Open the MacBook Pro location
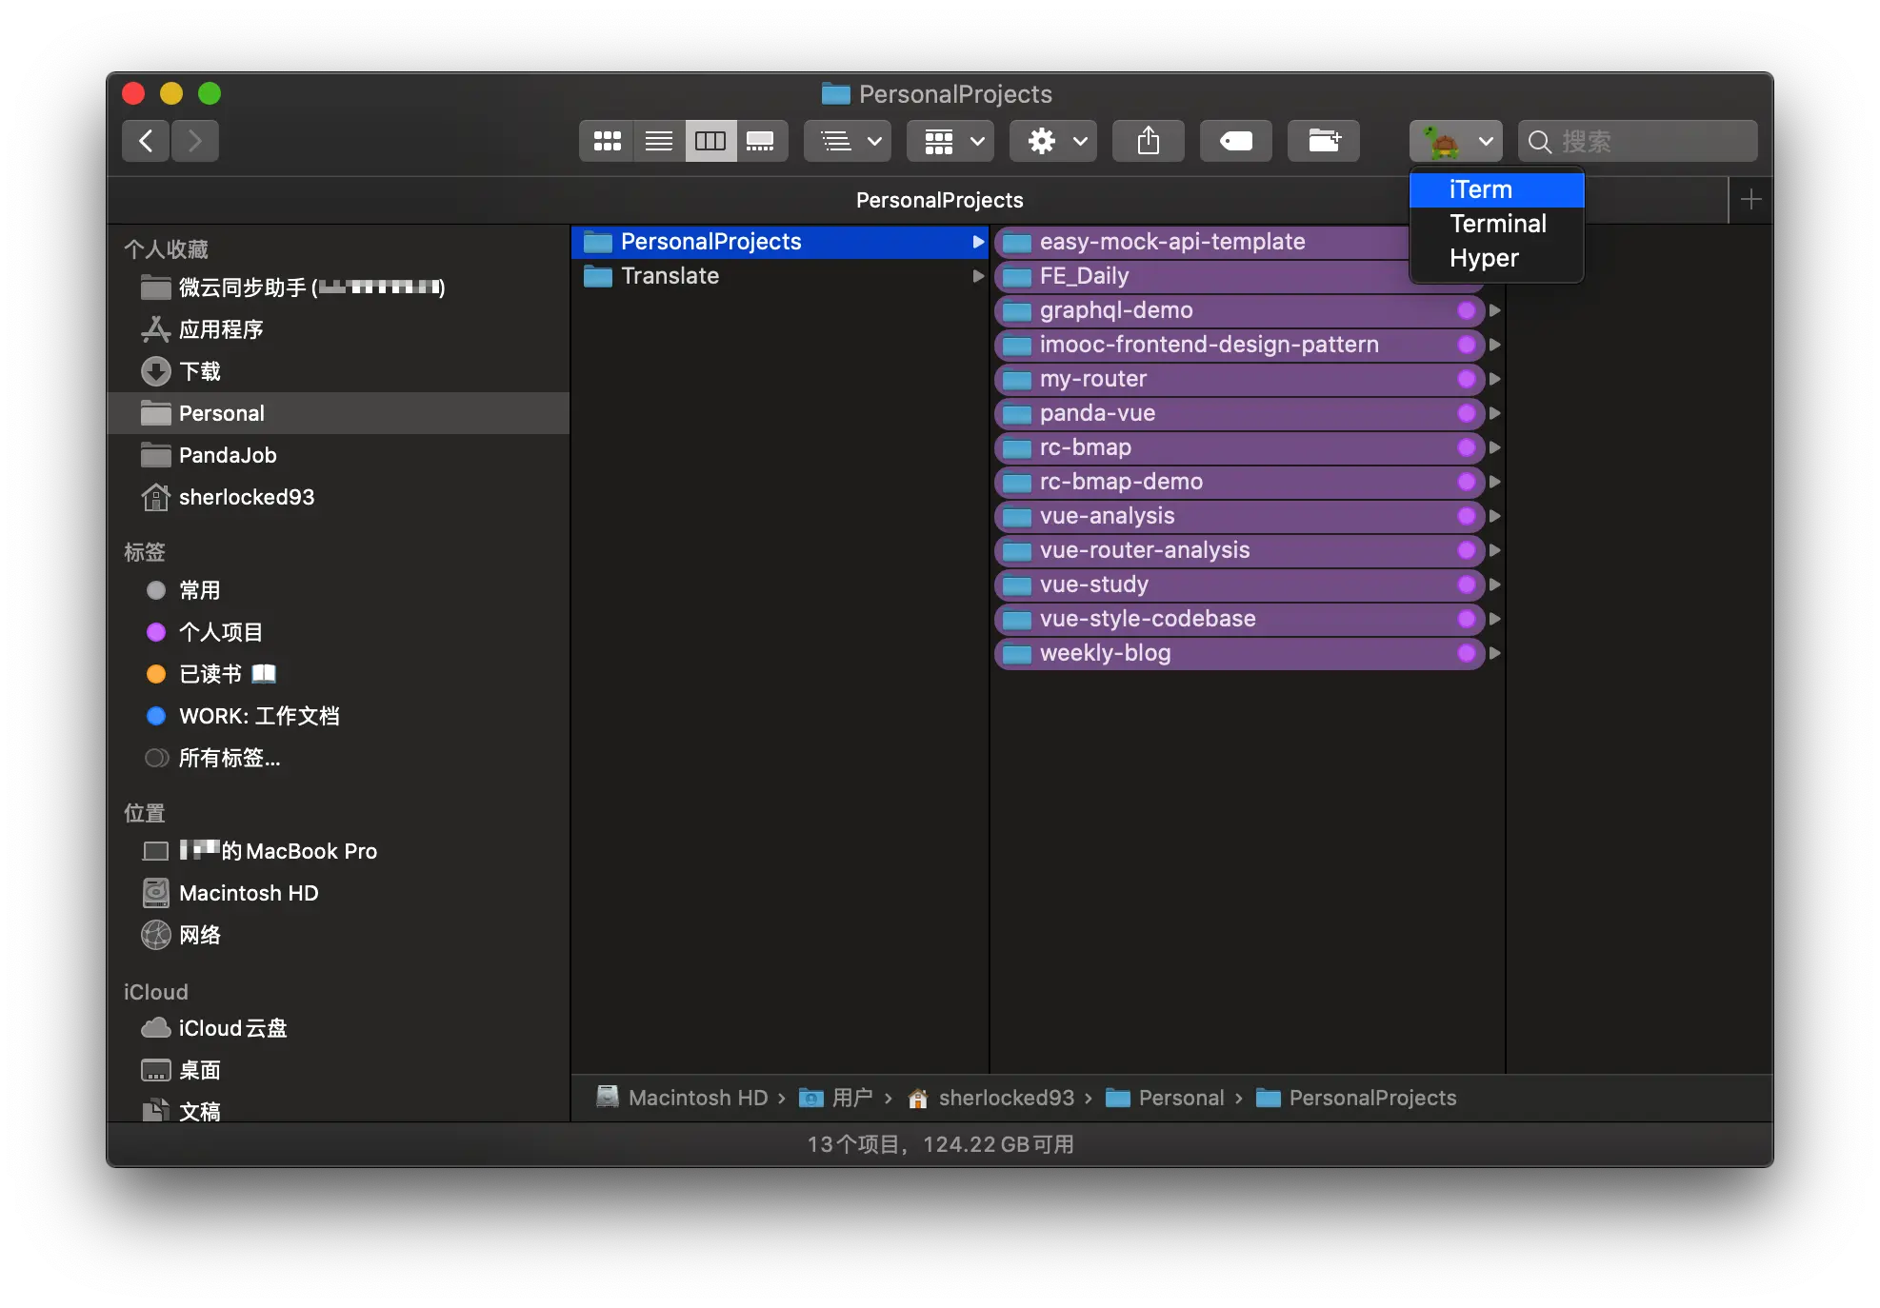This screenshot has height=1308, width=1880. pos(338,851)
